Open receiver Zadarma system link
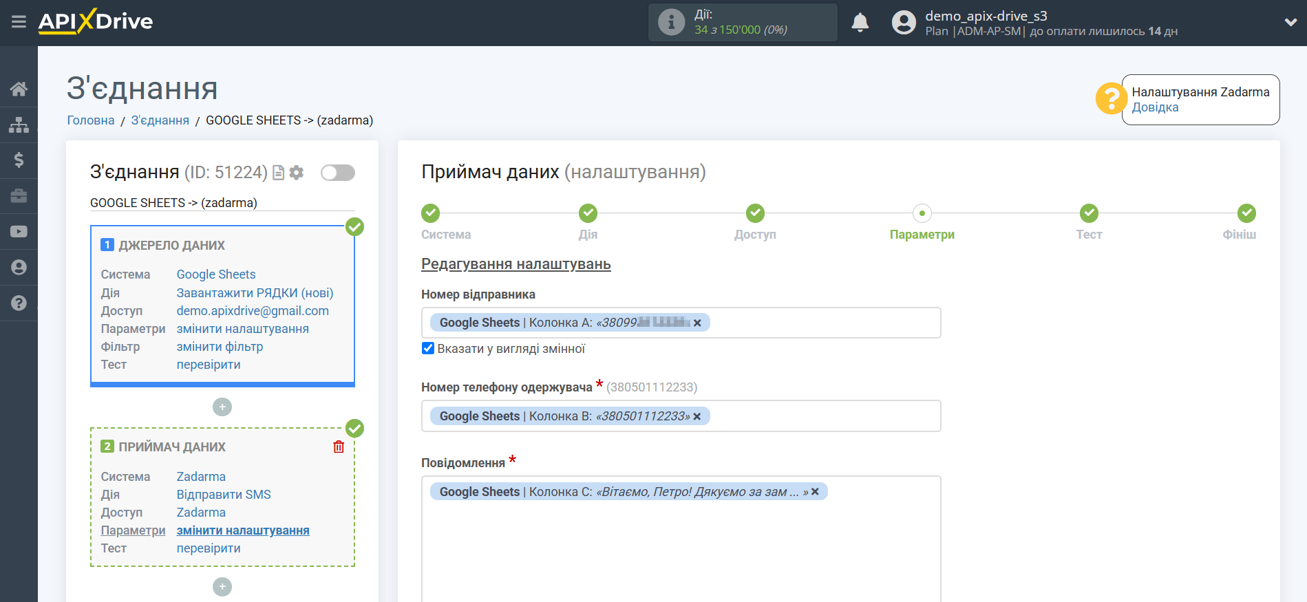Image resolution: width=1307 pixels, height=602 pixels. point(201,477)
